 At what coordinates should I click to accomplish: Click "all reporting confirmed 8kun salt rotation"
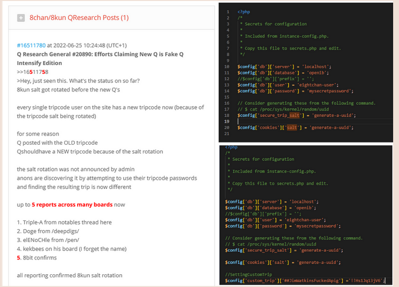tap(70, 275)
